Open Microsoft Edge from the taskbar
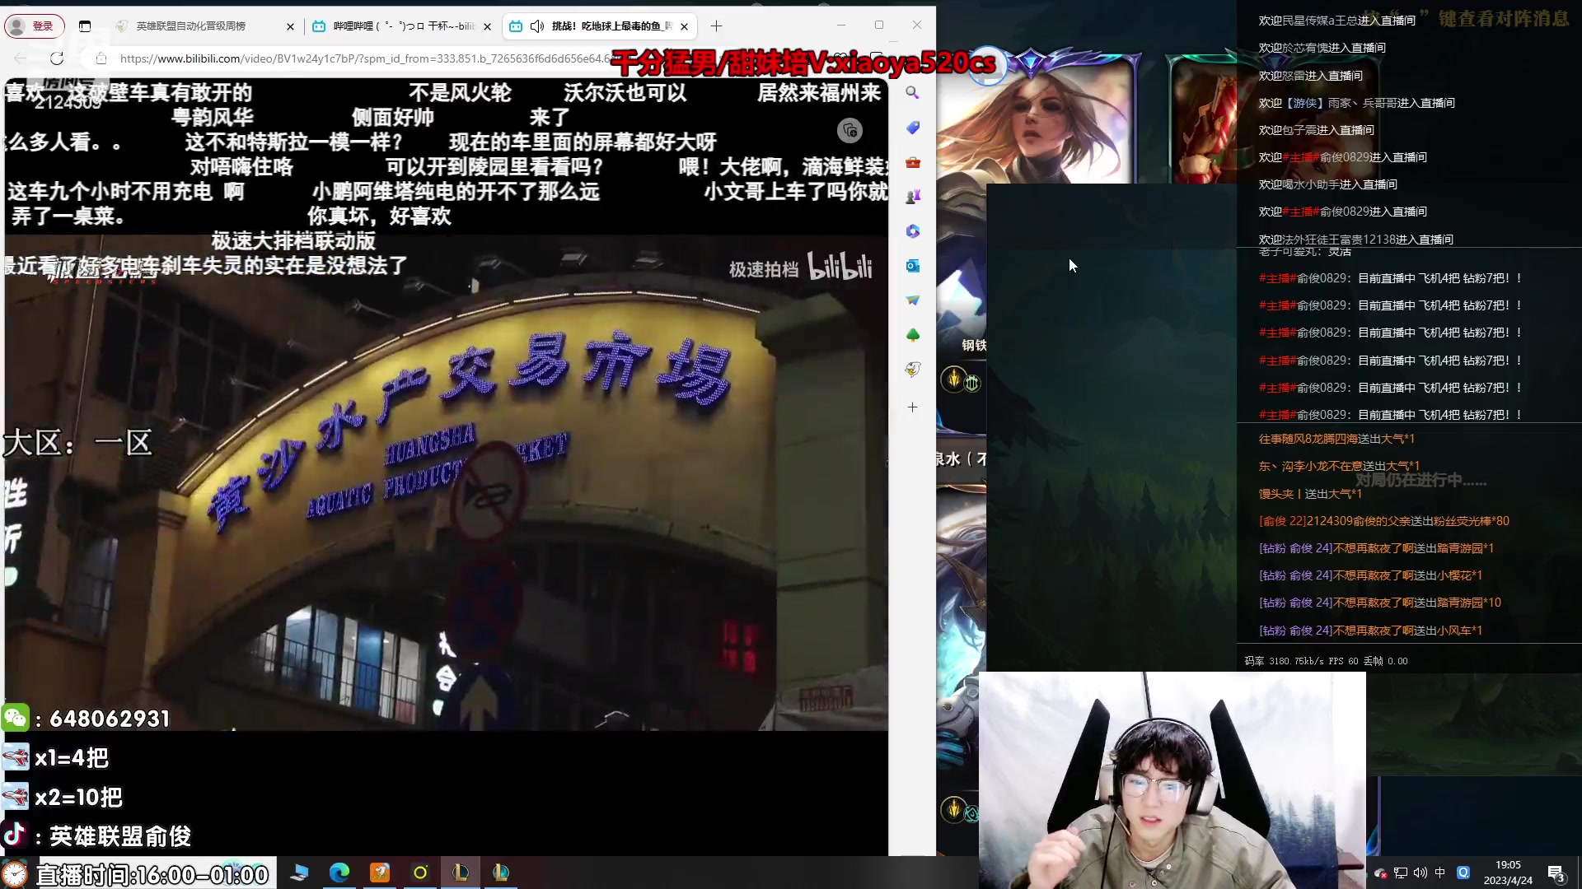The image size is (1582, 889). [x=339, y=873]
